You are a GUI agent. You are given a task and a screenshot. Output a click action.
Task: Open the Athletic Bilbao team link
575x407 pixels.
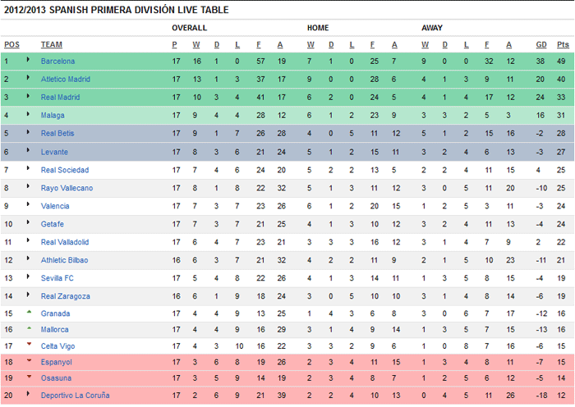[64, 260]
